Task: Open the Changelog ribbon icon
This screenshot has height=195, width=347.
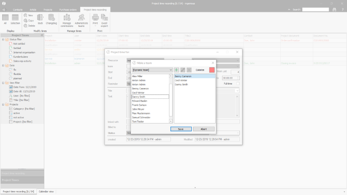Action: pyautogui.click(x=52, y=20)
